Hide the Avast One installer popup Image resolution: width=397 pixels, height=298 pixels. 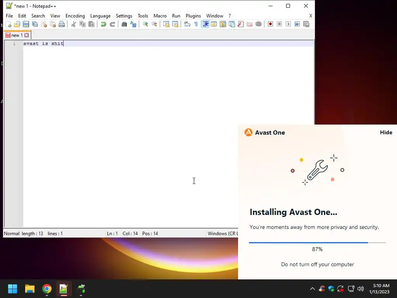386,132
